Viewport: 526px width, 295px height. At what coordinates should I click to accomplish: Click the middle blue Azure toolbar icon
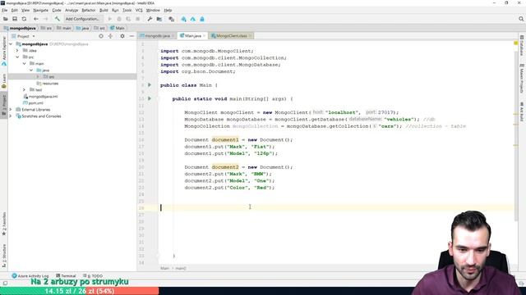(193, 19)
